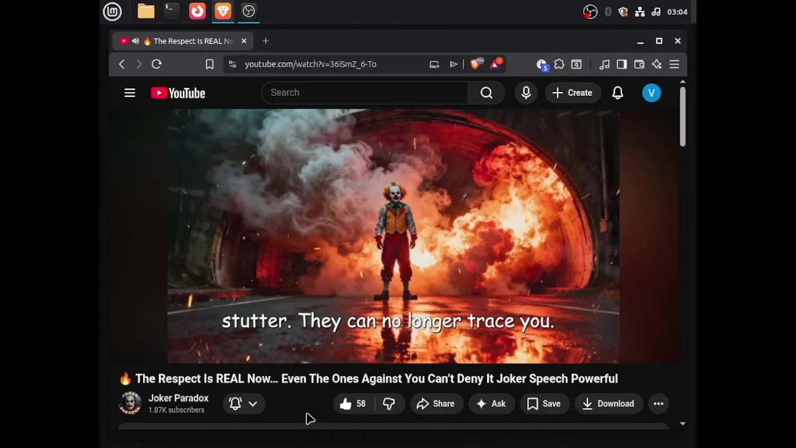Viewport: 796px width, 448px height.
Task: Open the sound music-note tray applet
Action: pos(655,12)
